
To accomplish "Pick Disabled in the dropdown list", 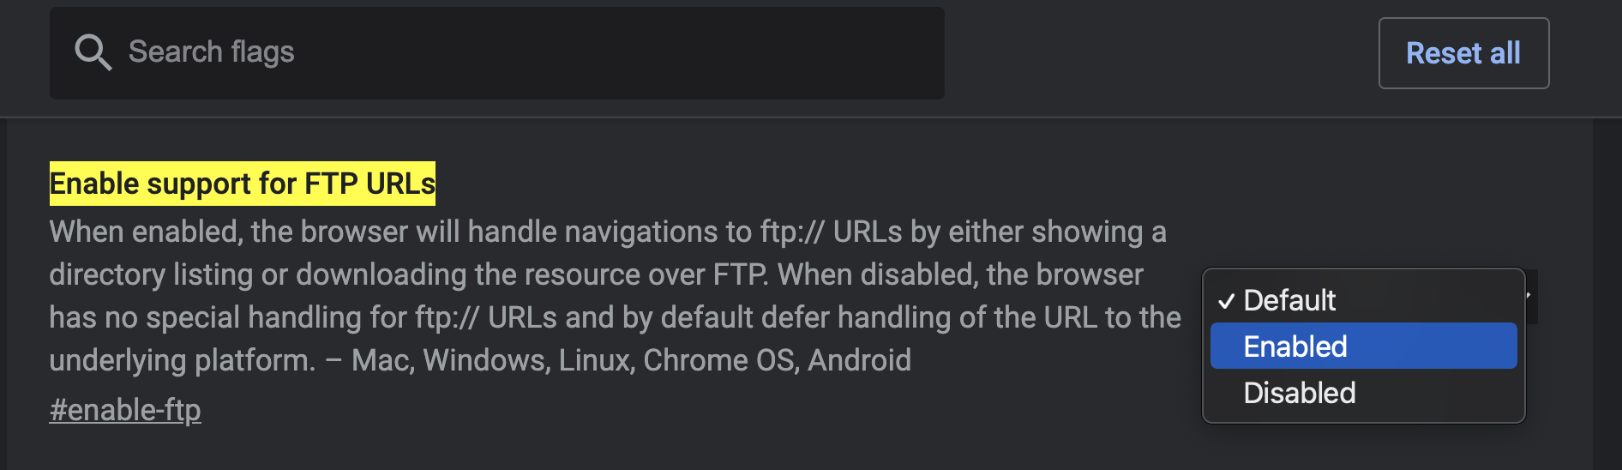I will pos(1300,393).
